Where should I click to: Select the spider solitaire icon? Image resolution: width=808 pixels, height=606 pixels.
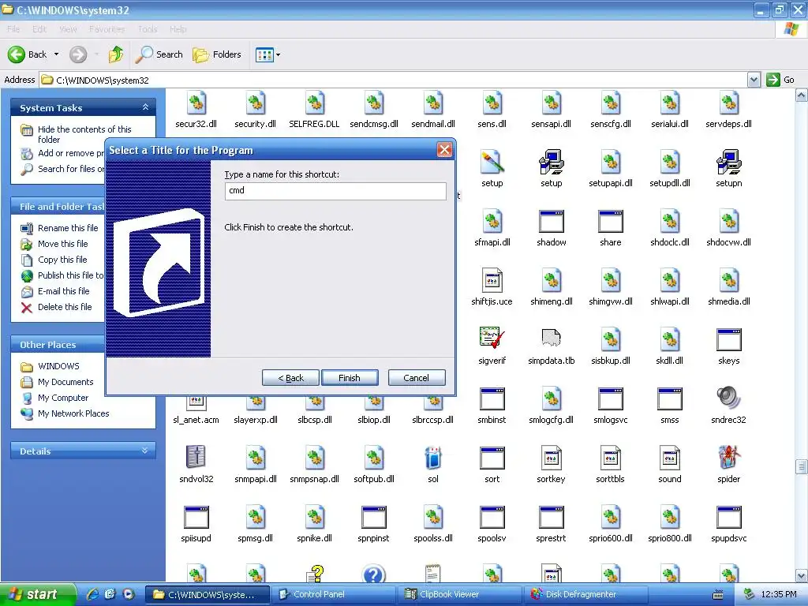(x=728, y=457)
